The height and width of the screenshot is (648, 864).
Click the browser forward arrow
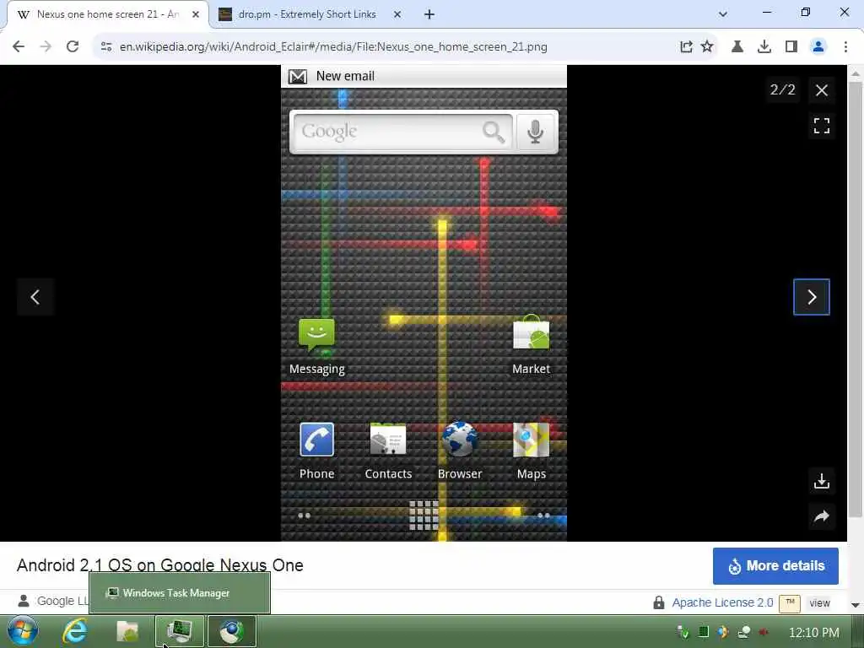(x=46, y=47)
